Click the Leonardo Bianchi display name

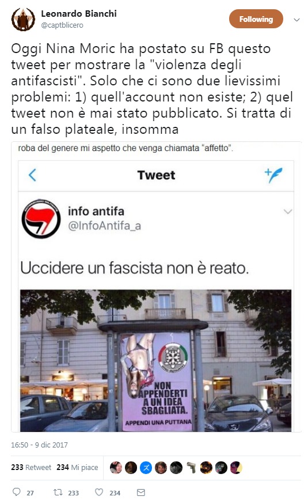pyautogui.click(x=79, y=14)
